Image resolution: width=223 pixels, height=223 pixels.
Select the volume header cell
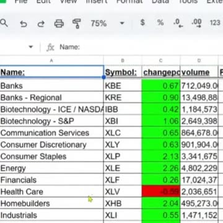199,72
